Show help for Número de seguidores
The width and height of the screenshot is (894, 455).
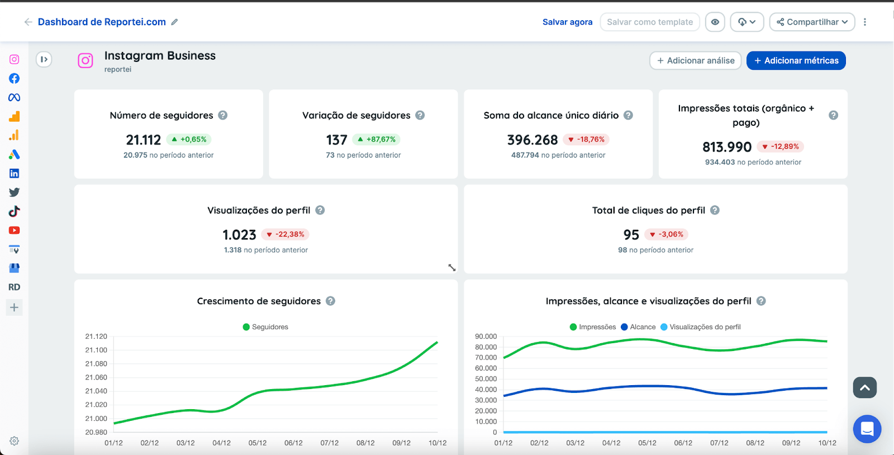(223, 115)
